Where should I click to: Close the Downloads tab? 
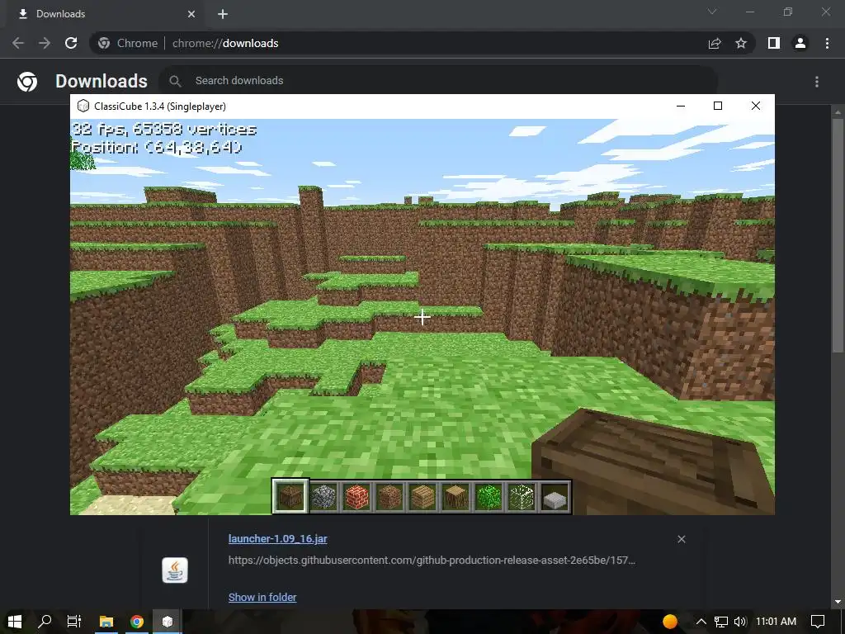point(191,14)
